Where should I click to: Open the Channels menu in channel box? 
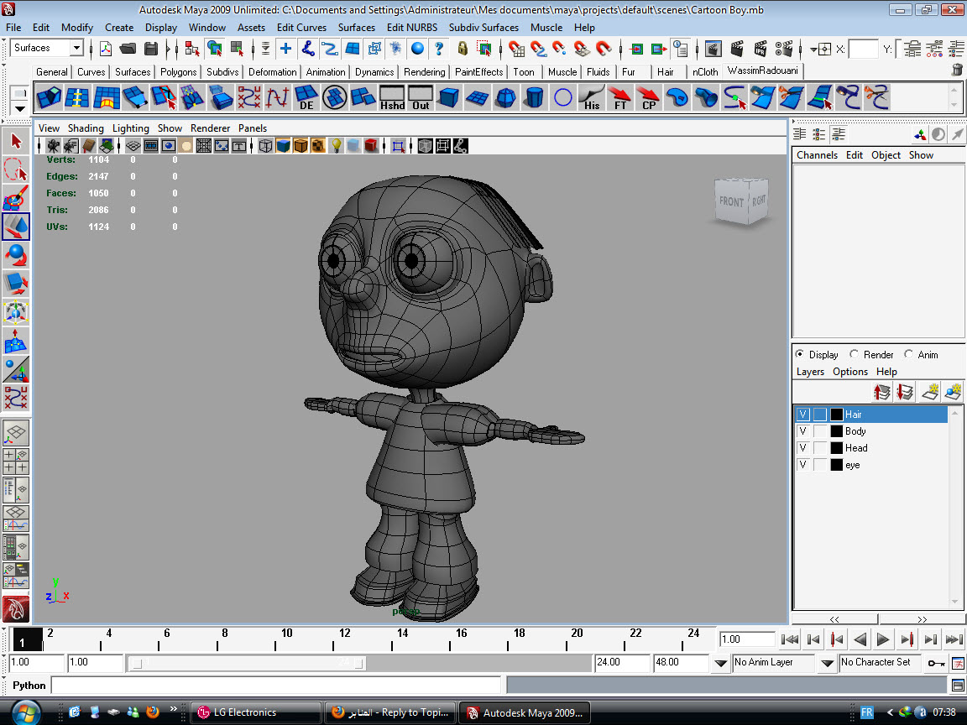coord(817,155)
